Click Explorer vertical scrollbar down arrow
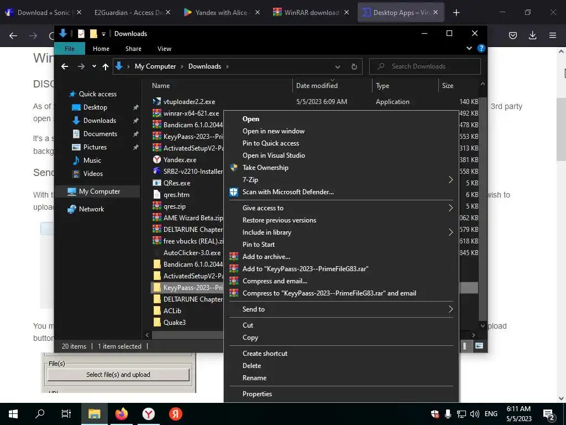This screenshot has height=425, width=566. coord(483,325)
